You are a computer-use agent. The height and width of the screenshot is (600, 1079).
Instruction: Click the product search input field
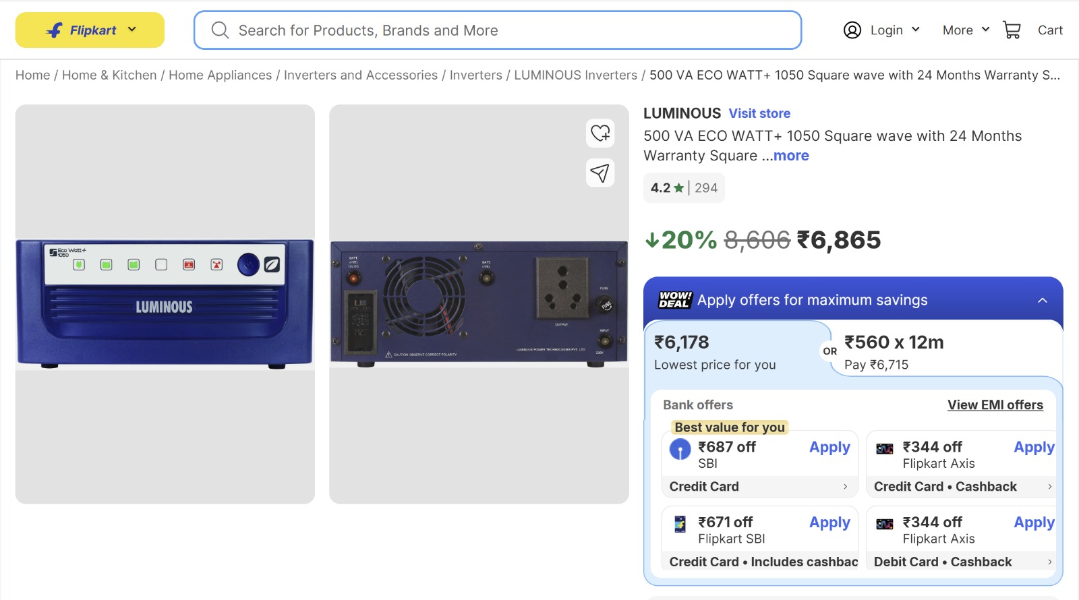(513, 30)
